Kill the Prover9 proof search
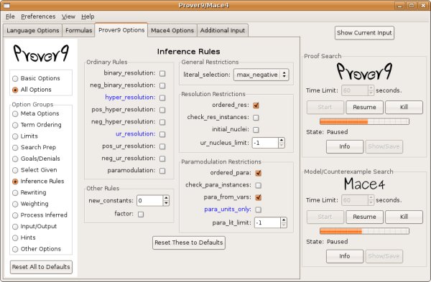Viewport: 431px width, 282px height. coord(404,107)
